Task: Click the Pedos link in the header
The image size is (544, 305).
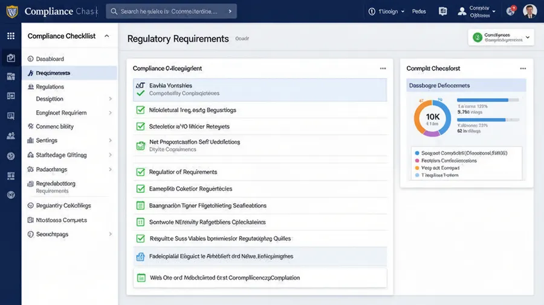Action: 419,11
